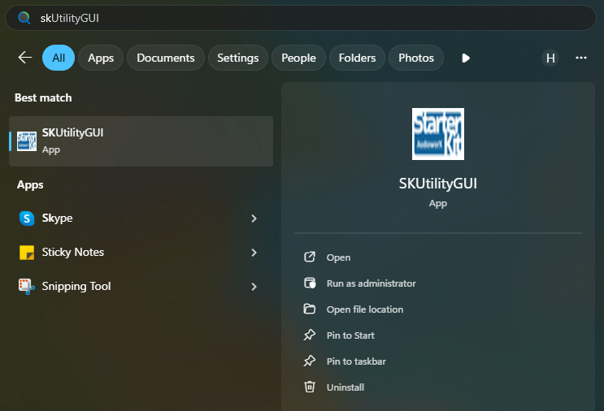Go back with the left arrow
Screen dimensions: 604x411
(25, 58)
